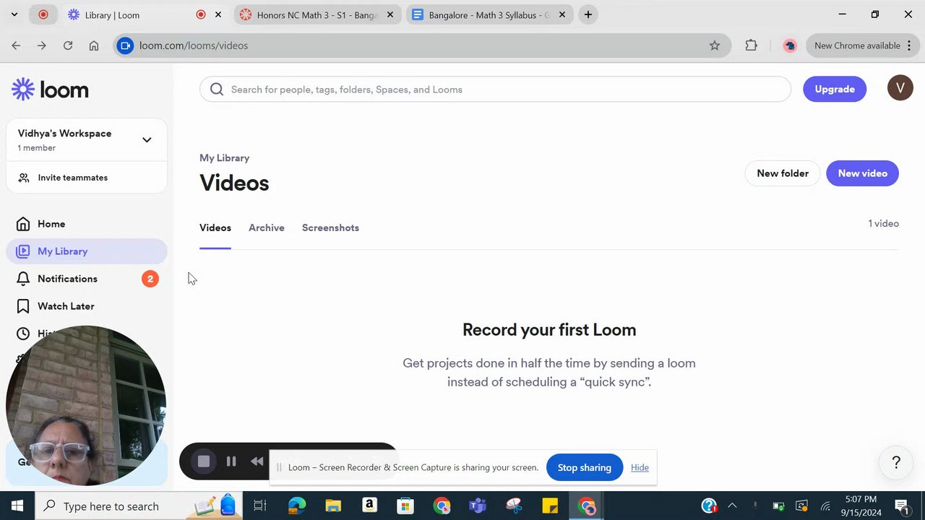Bookmark this page with the star icon
925x520 pixels.
tap(715, 45)
